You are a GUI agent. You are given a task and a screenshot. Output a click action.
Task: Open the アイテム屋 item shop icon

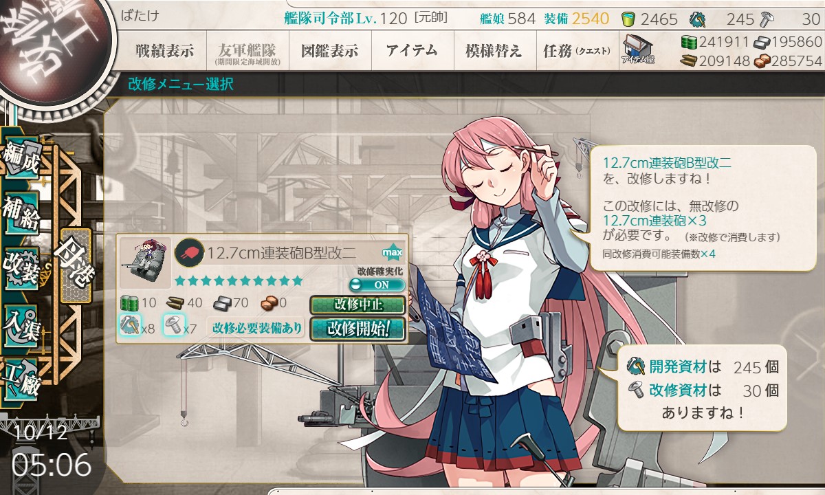tap(638, 50)
